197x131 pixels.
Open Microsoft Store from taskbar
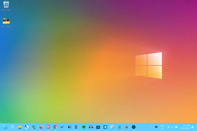point(98,127)
